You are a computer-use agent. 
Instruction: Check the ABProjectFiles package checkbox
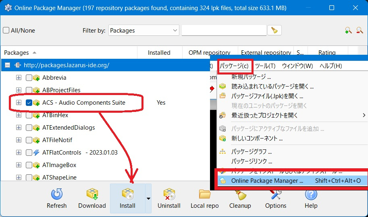(29, 90)
